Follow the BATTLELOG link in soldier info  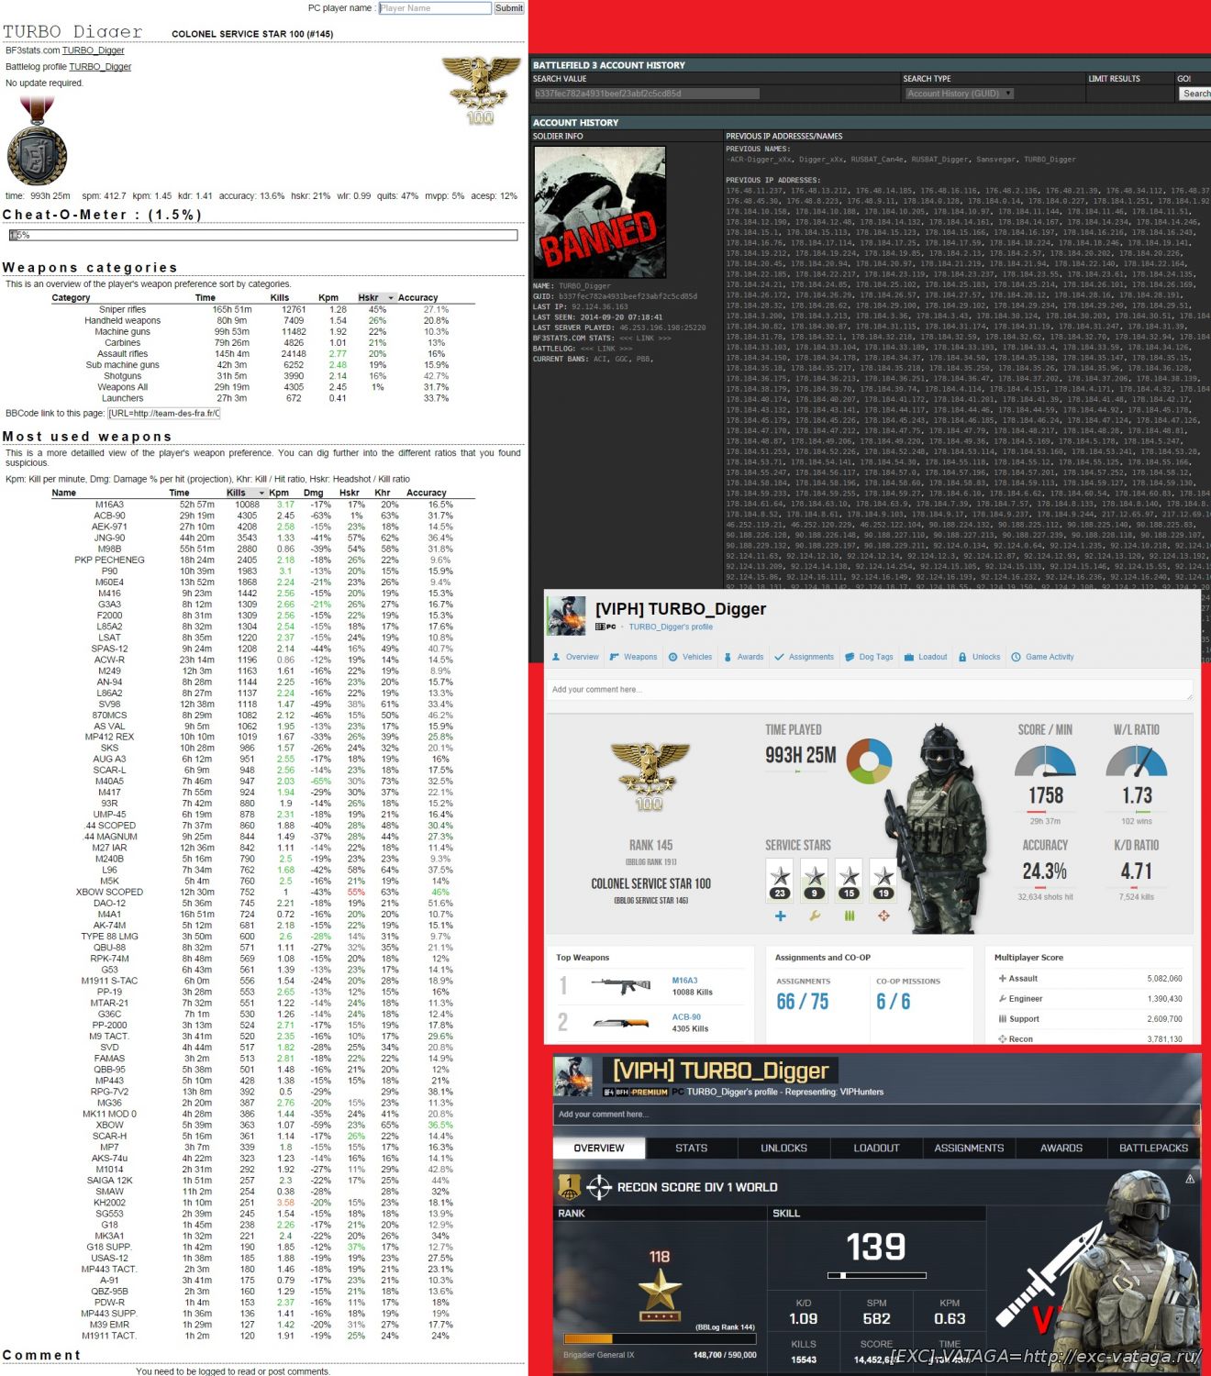[x=606, y=349]
